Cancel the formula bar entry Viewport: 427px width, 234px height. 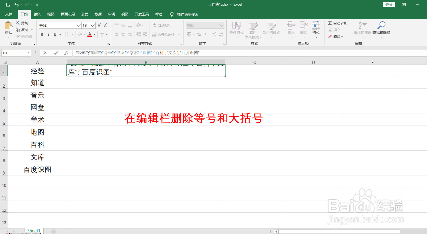pos(45,53)
